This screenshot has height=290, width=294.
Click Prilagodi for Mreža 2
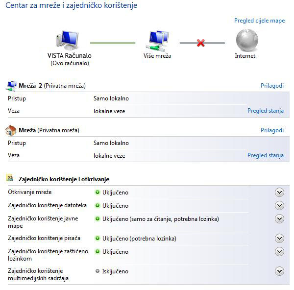(272, 86)
